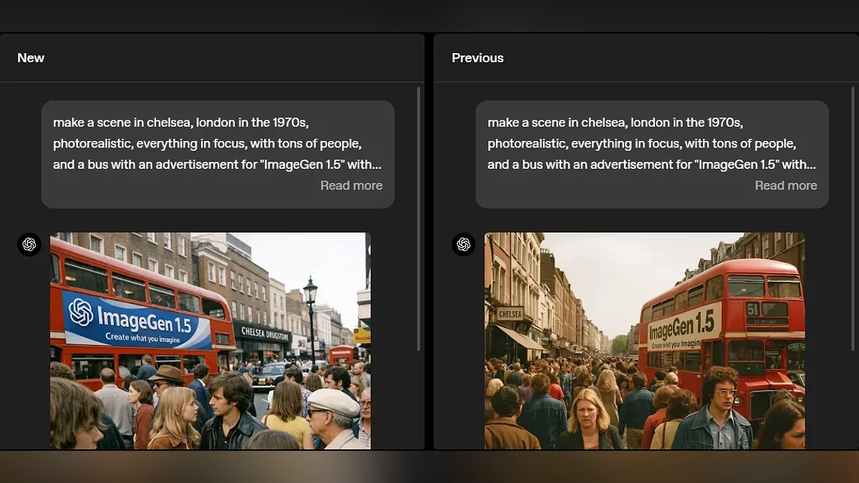
Task: Click the blue ImageGen 1.5 bus advertisement
Action: [x=136, y=319]
